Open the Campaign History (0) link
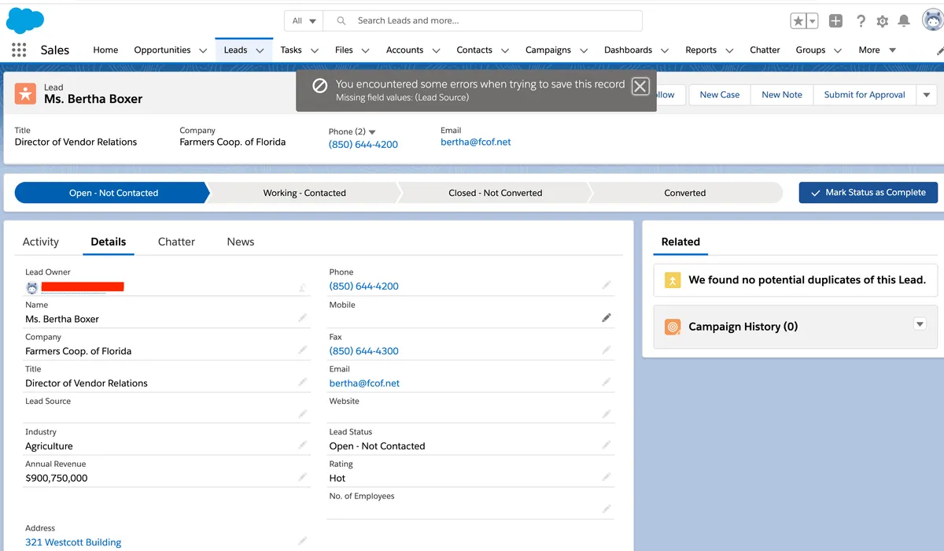 [x=743, y=327]
